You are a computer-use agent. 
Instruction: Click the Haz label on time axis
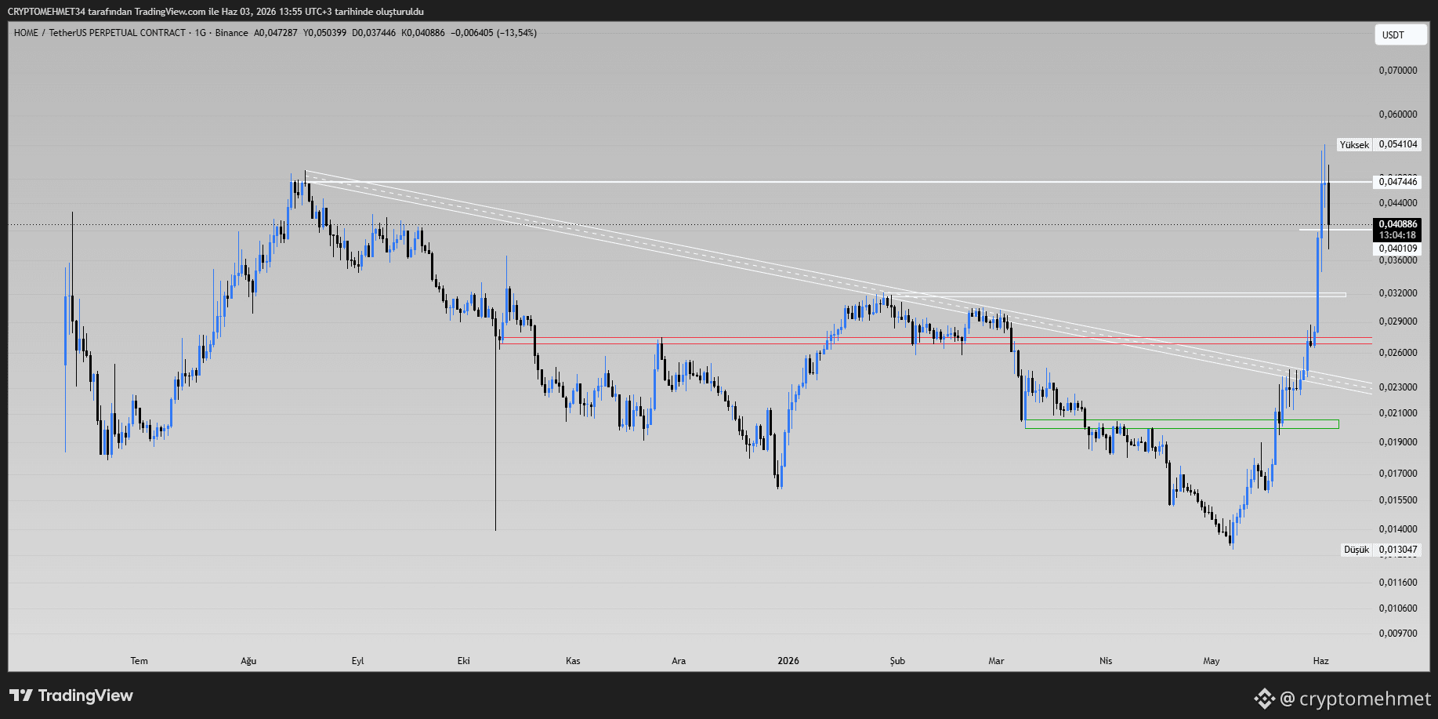coord(1321,661)
